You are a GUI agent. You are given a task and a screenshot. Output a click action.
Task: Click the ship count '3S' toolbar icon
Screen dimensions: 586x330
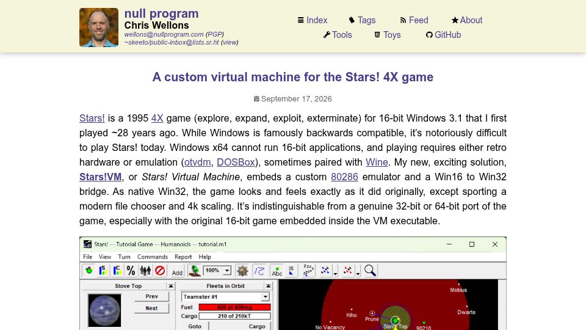[291, 271]
